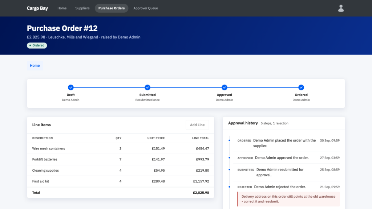Click the £1,157.92 line total
The image size is (372, 209).
pos(201,181)
